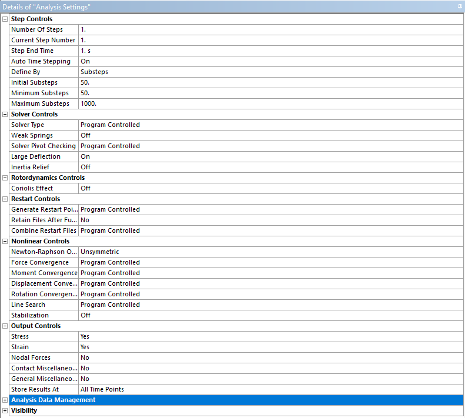Select the Large Deflection On value
This screenshot has height=418, width=465.
271,156
